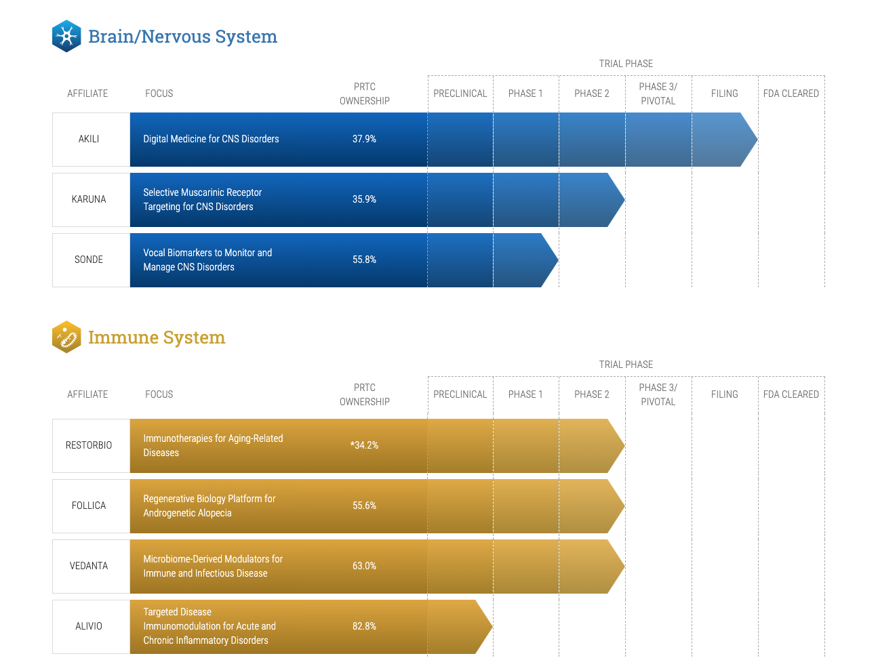The image size is (878, 658).
Task: Click PRTC OWNERSHIP header in Immune System table
Action: click(365, 394)
